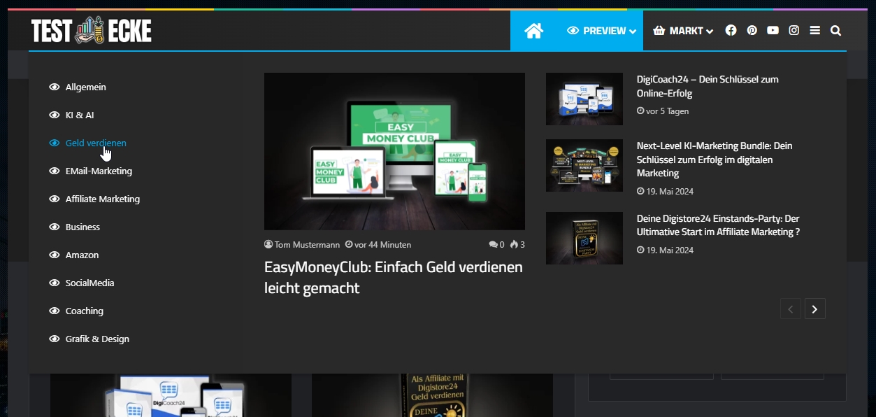Select the Business category
Viewport: 876px width, 417px height.
75,227
